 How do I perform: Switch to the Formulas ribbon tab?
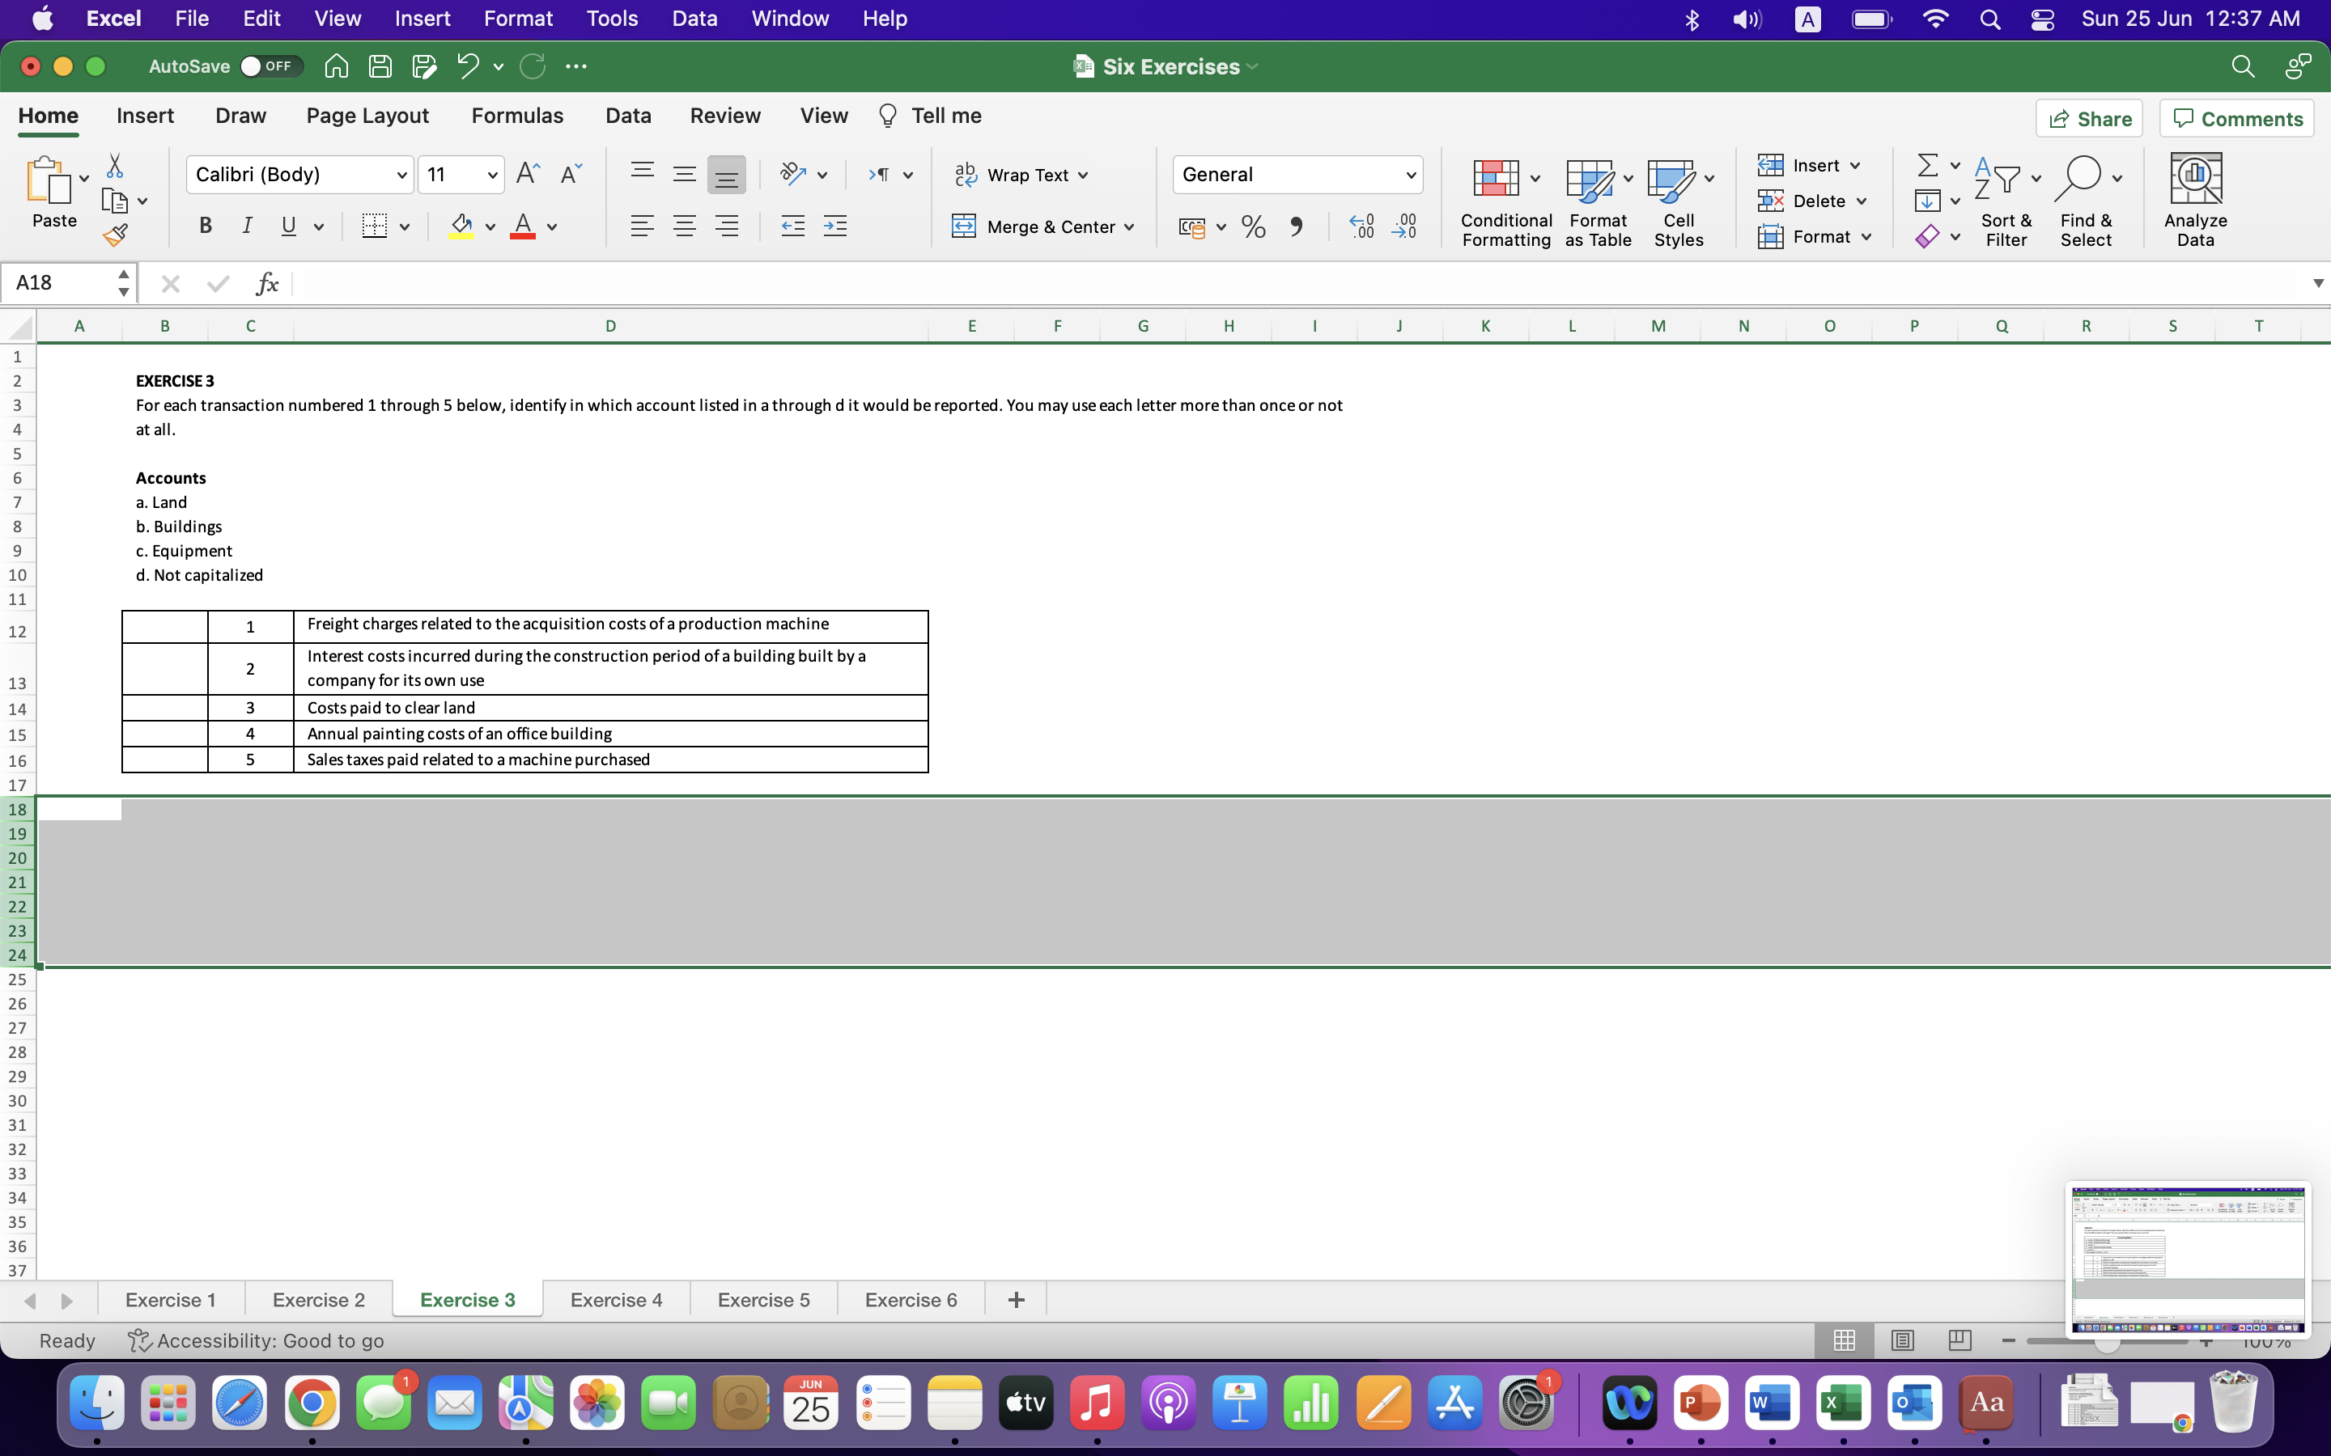[517, 116]
